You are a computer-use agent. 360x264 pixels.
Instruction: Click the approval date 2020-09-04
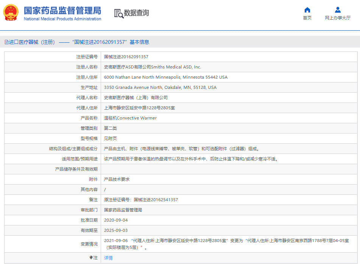coord(116,220)
